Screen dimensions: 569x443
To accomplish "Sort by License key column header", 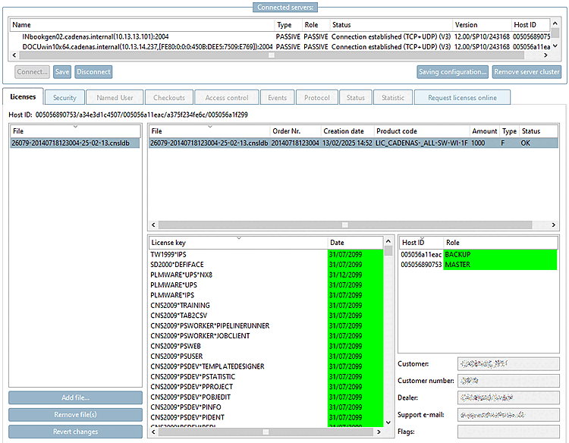I will [x=237, y=242].
